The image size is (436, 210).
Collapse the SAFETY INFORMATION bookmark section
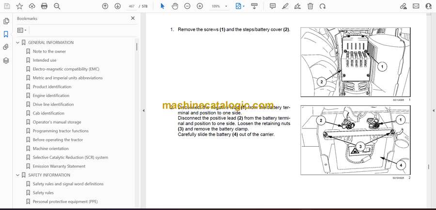point(18,175)
